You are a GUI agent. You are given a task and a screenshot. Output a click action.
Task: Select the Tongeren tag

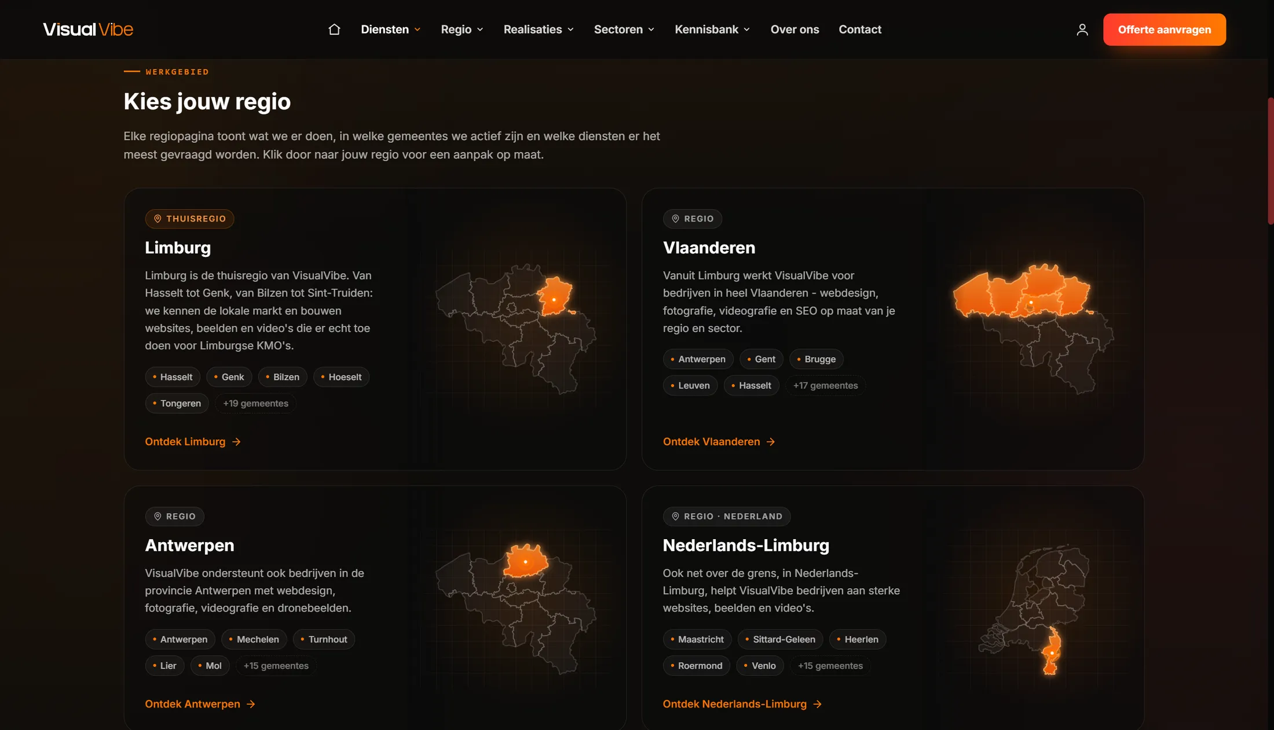[177, 403]
